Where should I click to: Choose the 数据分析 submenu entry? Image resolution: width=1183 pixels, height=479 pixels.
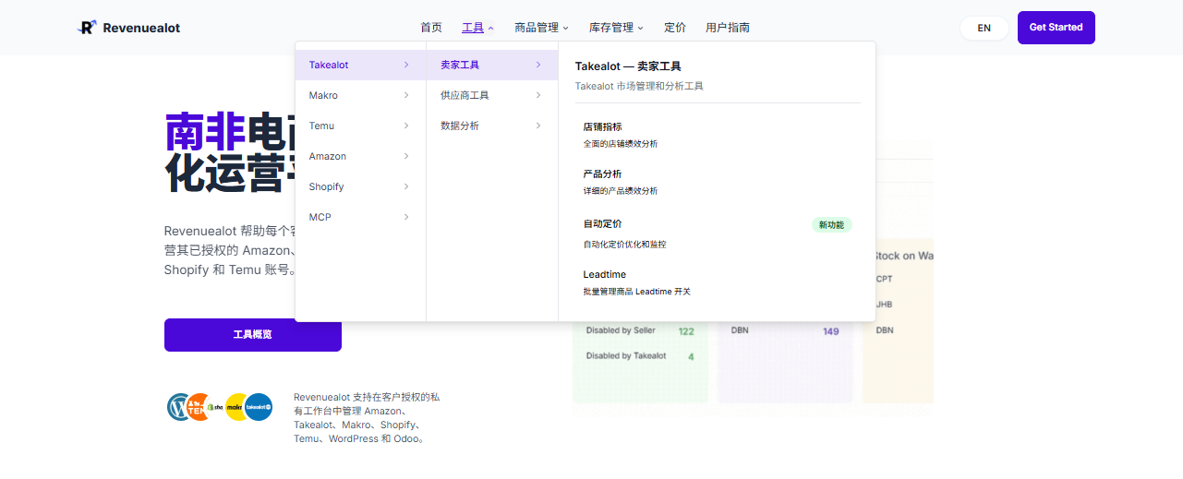coord(492,126)
